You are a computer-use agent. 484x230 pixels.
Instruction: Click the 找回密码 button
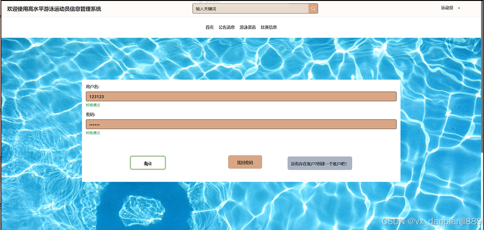coord(245,162)
